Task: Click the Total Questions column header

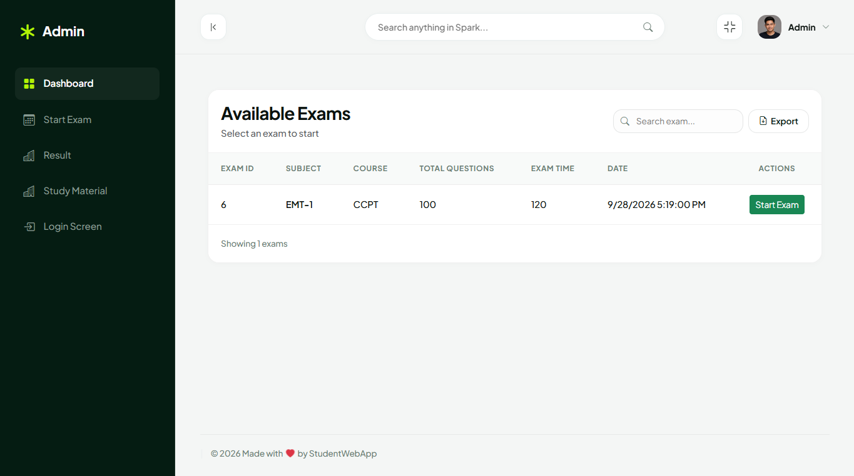Action: click(457, 169)
